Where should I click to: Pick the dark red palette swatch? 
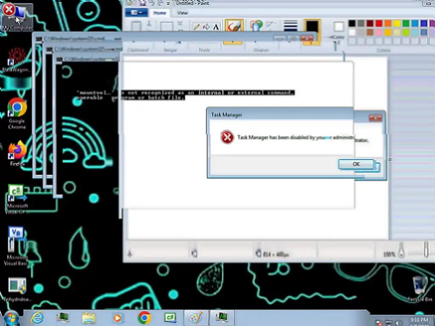[370, 23]
